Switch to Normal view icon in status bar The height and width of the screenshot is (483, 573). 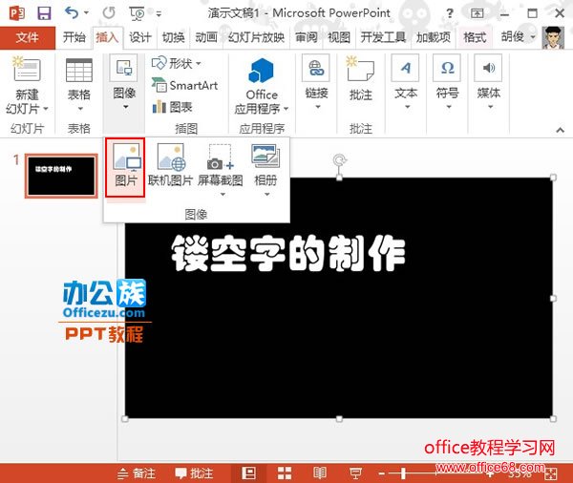point(248,473)
